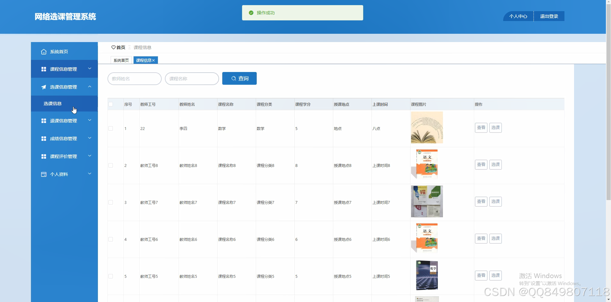Click the 课程评价管理 grid icon
Viewport: 611px width, 302px height.
coord(44,156)
